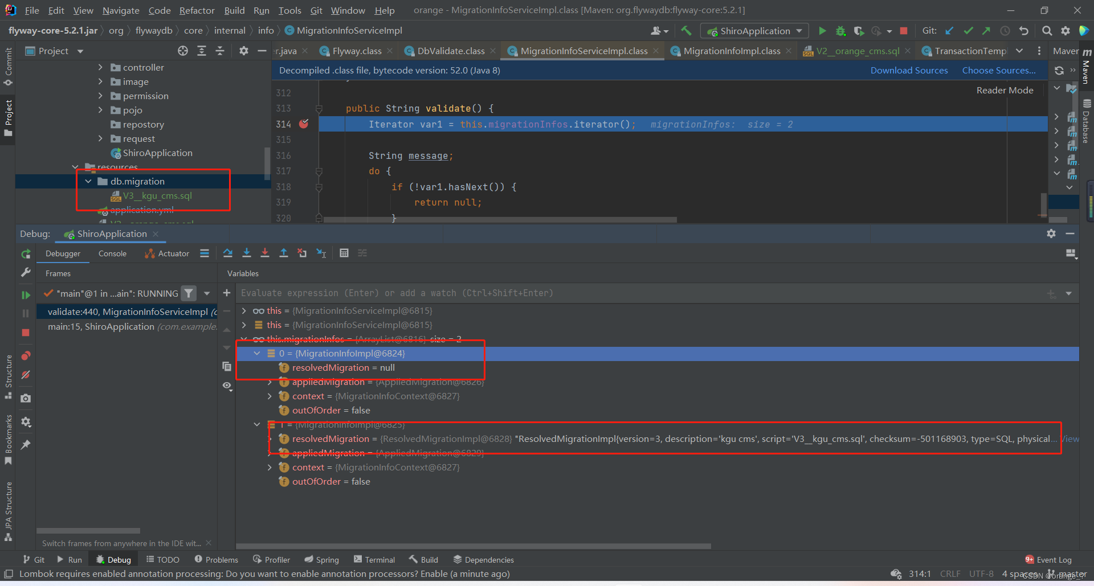The width and height of the screenshot is (1094, 586).
Task: Expand the controller folder in the Project tree
Action: [x=101, y=67]
